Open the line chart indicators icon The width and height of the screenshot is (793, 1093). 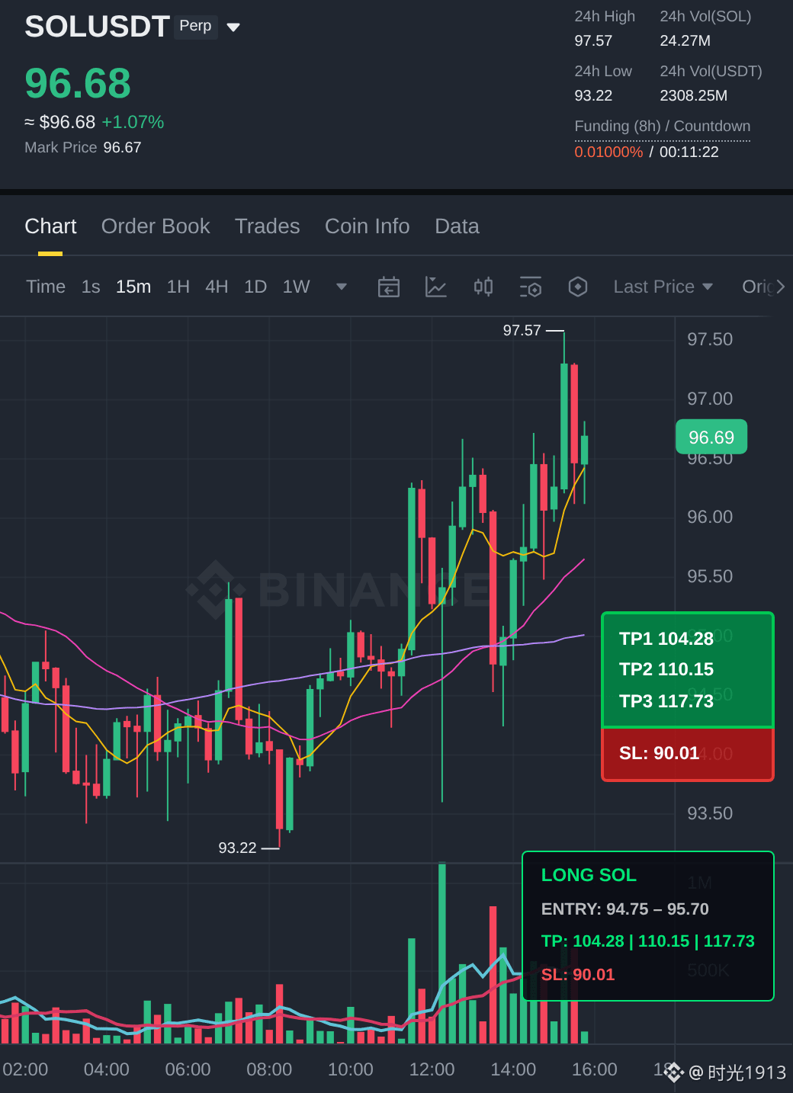pyautogui.click(x=436, y=287)
